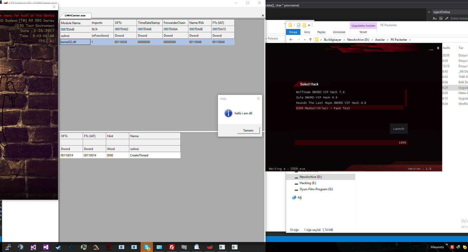Click the OFTs value 00110038 cell

(125, 42)
